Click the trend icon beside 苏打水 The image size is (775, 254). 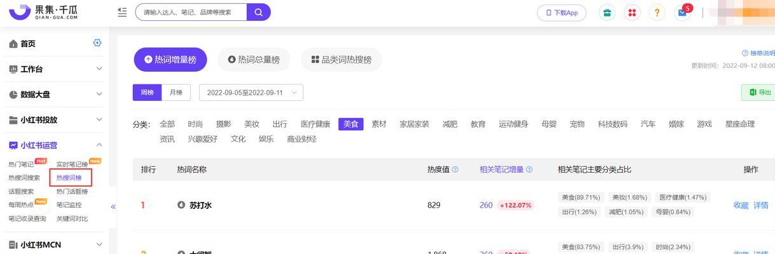tap(181, 205)
